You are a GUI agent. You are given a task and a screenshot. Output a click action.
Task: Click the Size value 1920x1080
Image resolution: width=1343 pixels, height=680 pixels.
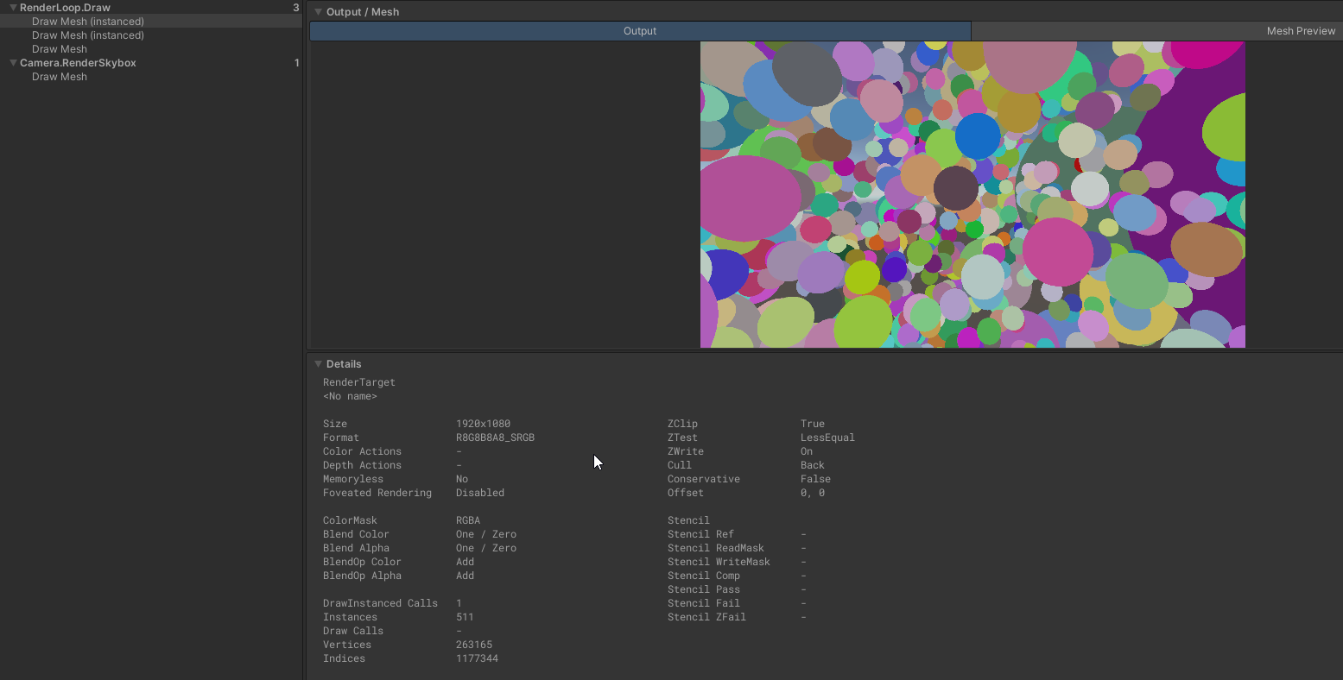click(x=483, y=424)
